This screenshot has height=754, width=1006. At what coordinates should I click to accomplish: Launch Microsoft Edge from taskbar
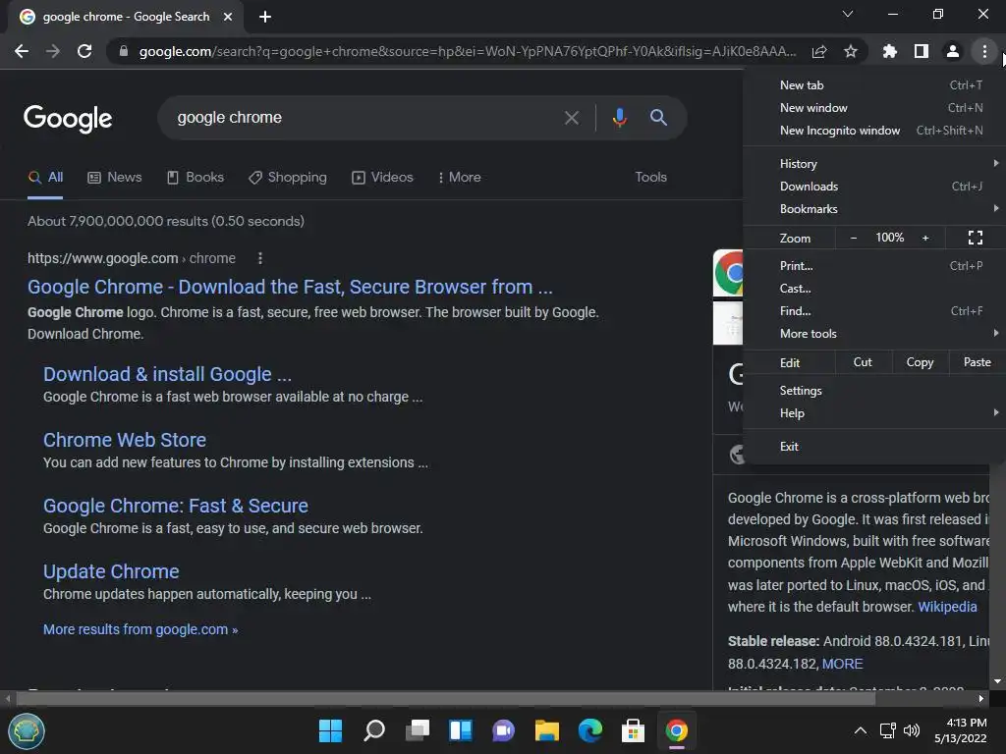590,730
